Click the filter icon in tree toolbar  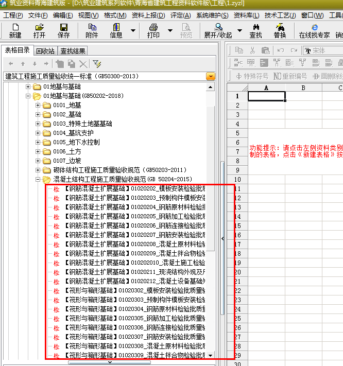tap(97, 64)
